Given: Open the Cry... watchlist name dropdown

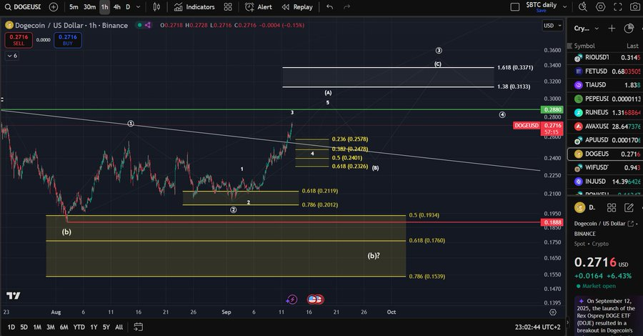Looking at the screenshot, I should point(587,29).
